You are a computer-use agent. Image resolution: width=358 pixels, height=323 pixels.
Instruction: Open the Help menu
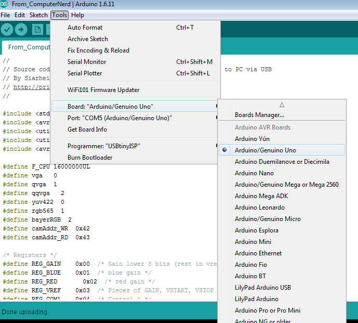[x=77, y=15]
